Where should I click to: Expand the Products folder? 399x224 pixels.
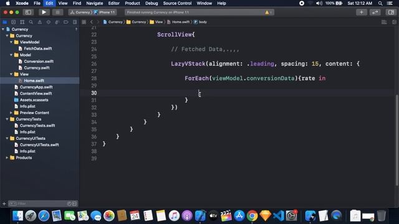click(7, 157)
